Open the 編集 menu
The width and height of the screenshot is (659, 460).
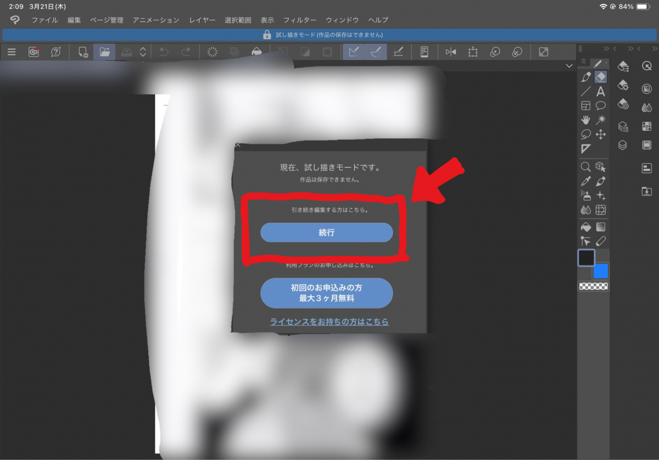tap(74, 20)
